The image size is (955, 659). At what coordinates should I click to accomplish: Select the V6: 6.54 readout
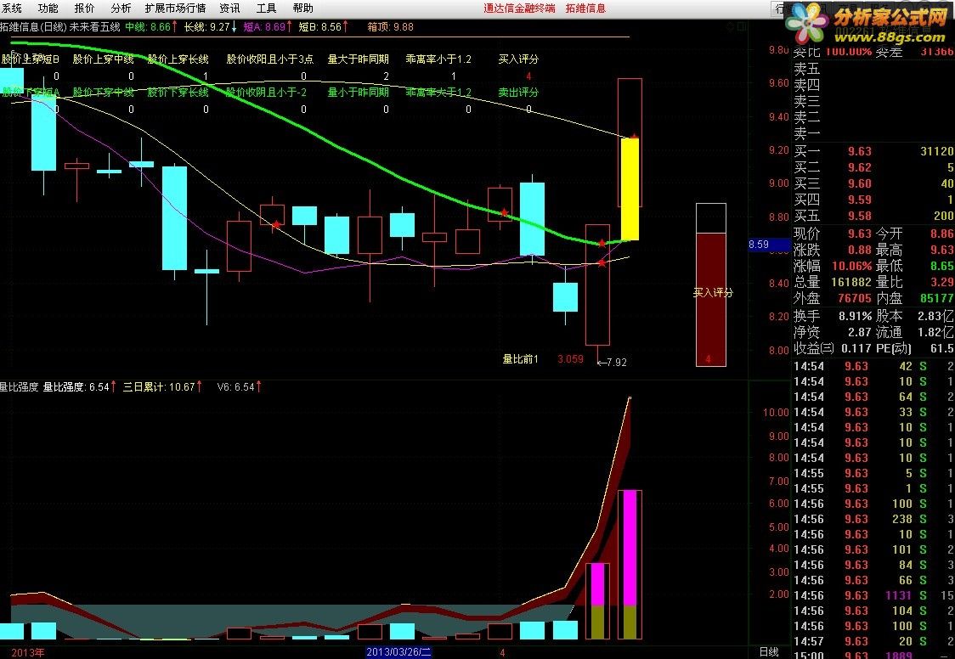[x=240, y=387]
